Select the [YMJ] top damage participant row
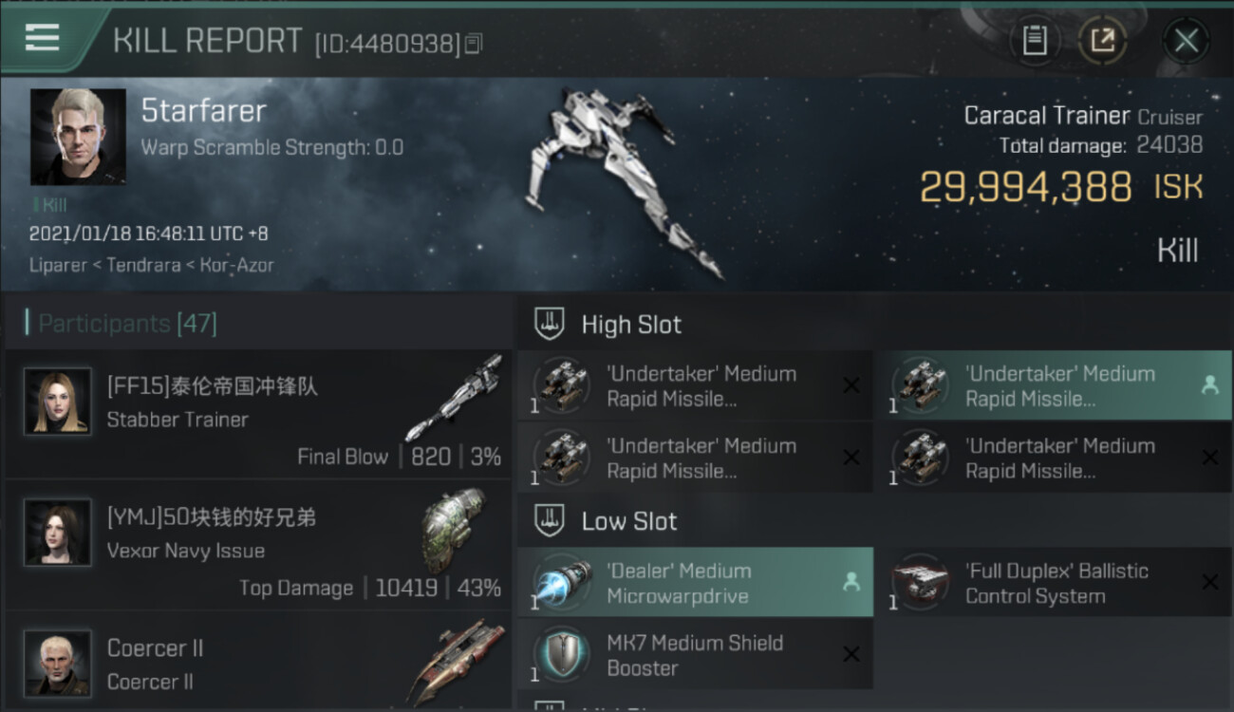 click(x=258, y=545)
